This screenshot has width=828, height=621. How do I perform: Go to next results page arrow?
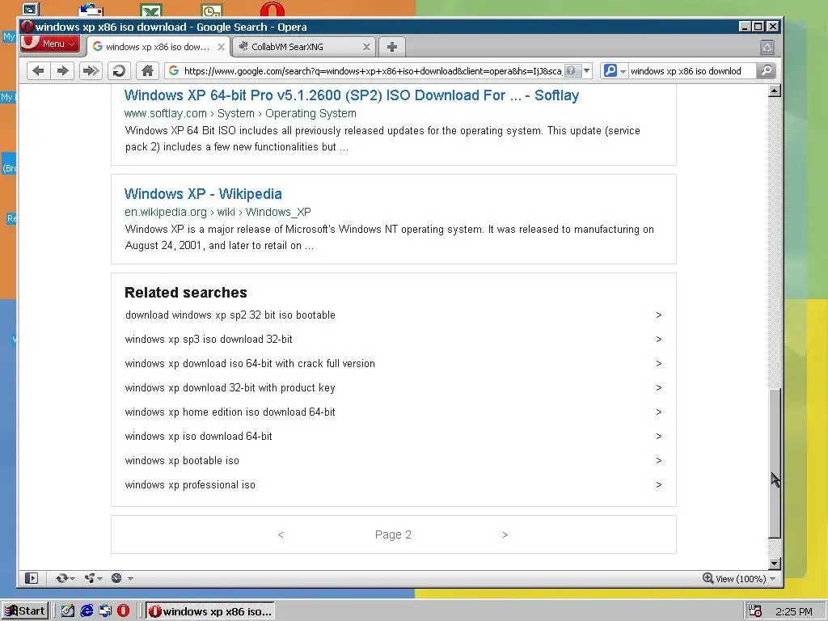(x=505, y=535)
